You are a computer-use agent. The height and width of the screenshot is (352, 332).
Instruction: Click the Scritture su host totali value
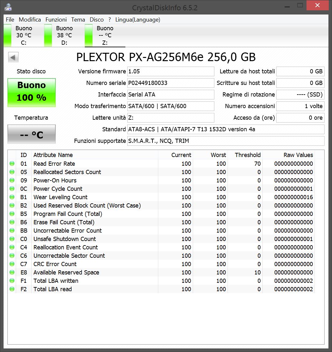(x=300, y=83)
